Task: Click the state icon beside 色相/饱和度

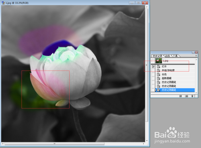Action: pos(158,70)
